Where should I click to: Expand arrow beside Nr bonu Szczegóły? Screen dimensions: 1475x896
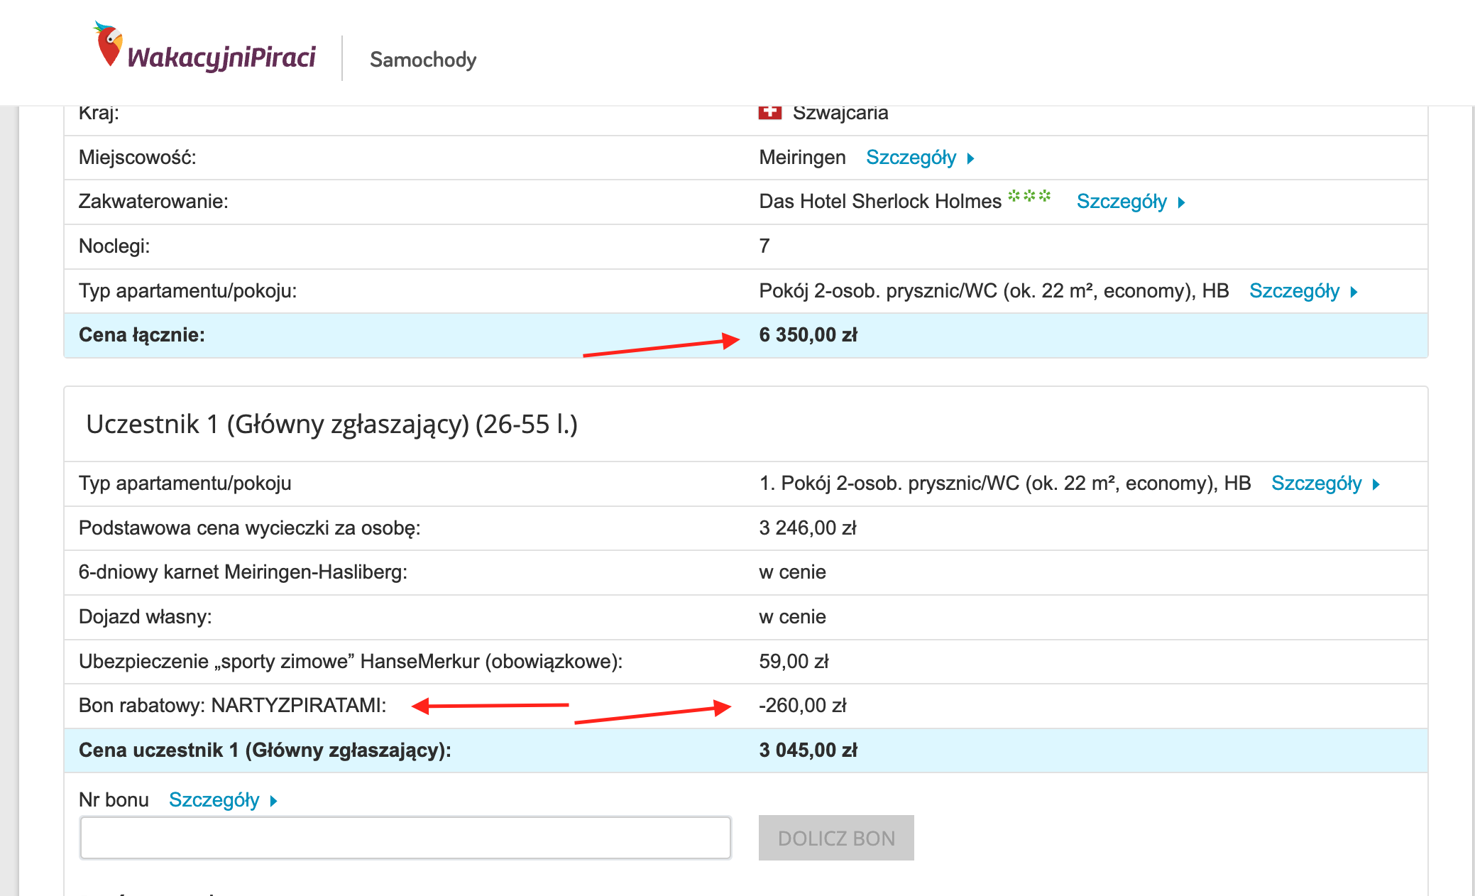(274, 801)
